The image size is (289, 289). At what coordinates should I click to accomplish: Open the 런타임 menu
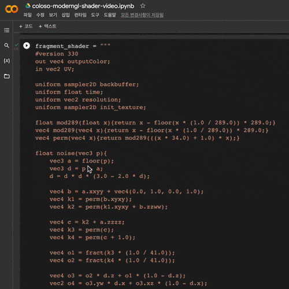(x=80, y=15)
